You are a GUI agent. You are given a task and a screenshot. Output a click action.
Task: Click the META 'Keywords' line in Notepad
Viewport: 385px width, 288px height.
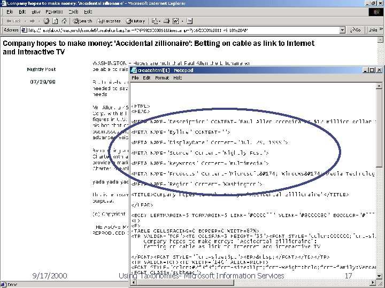[200, 163]
